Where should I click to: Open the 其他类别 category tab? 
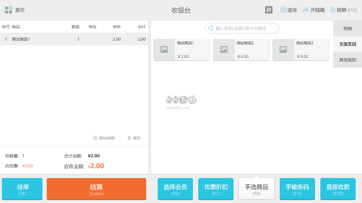347,60
